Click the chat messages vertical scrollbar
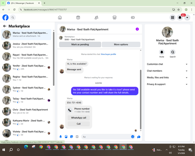This screenshot has height=156, width=195. [x=140, y=99]
